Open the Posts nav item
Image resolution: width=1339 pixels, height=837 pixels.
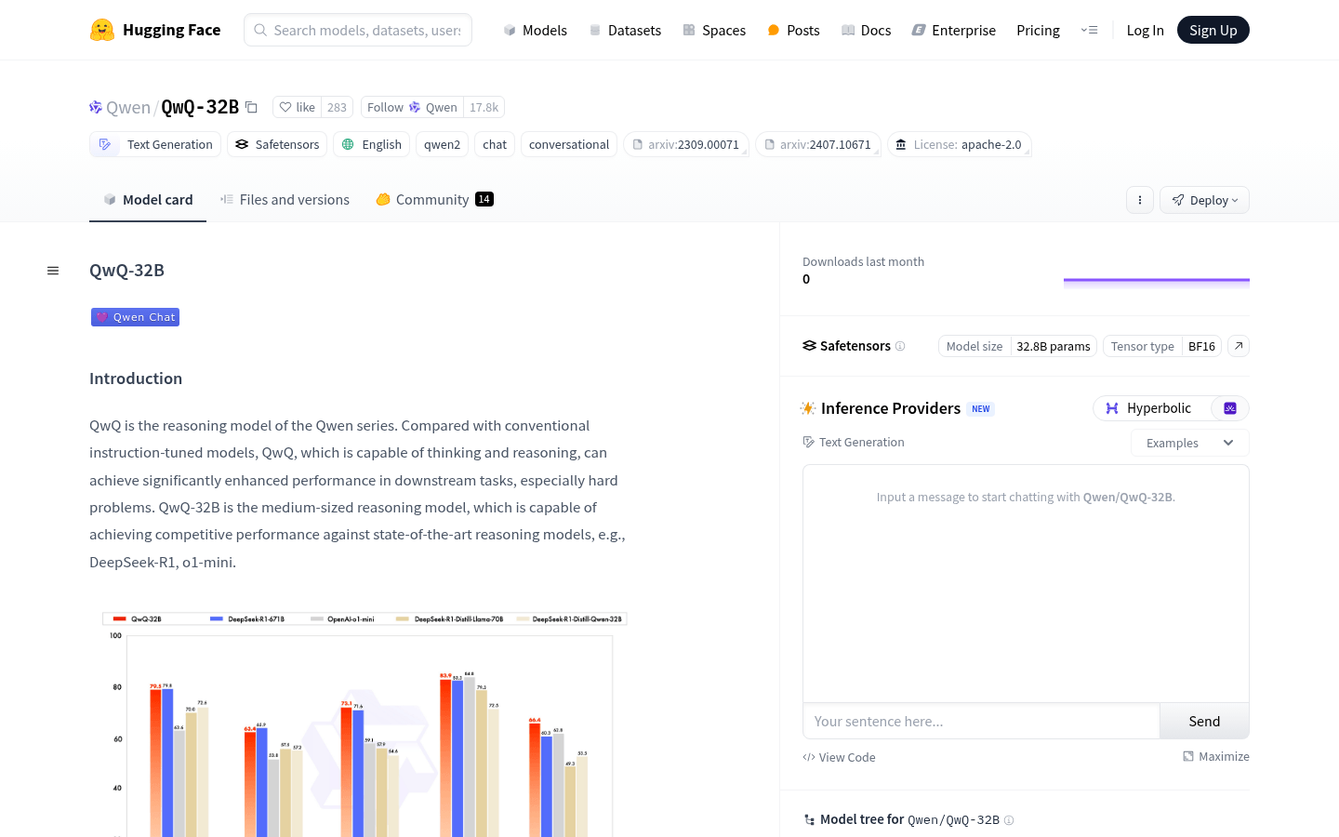(x=793, y=30)
